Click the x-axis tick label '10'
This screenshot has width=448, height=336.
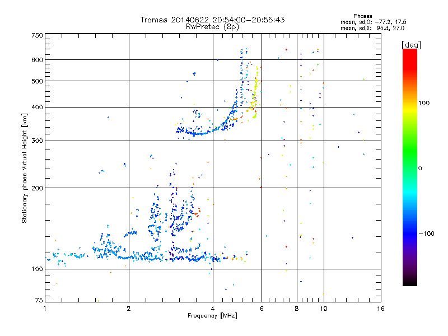(x=324, y=309)
